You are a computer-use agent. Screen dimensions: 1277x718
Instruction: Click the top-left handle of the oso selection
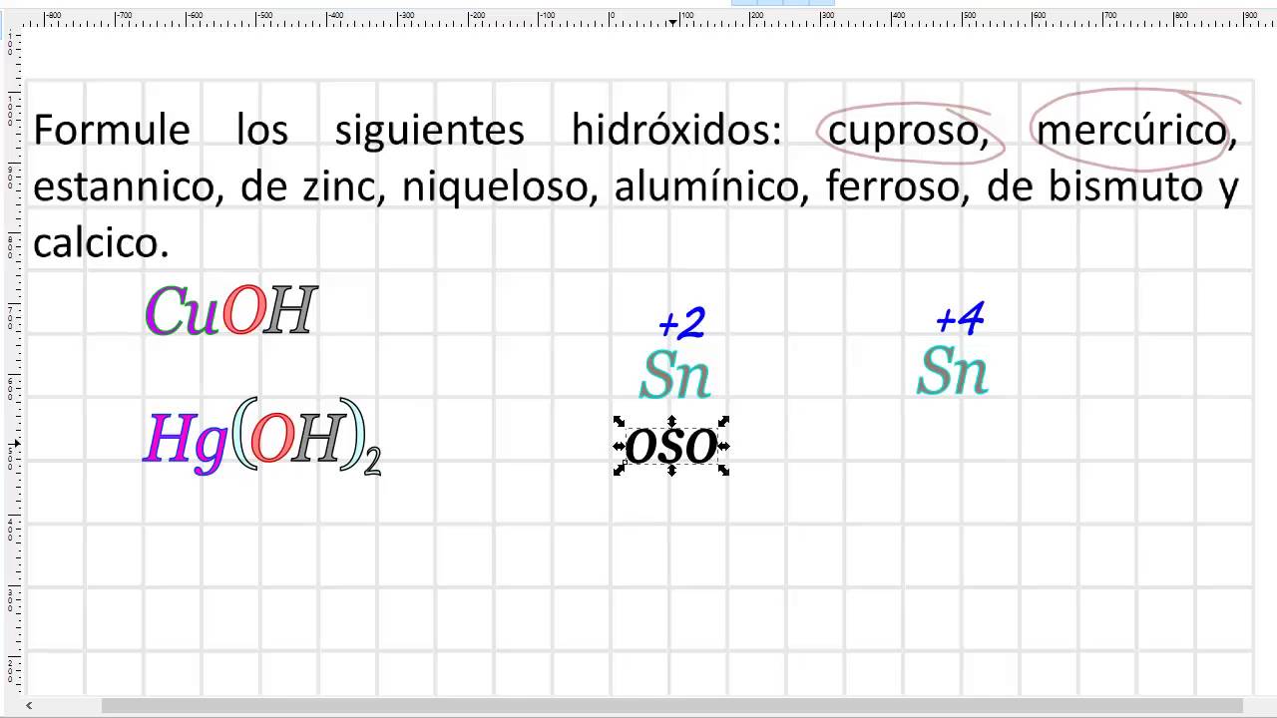(619, 422)
